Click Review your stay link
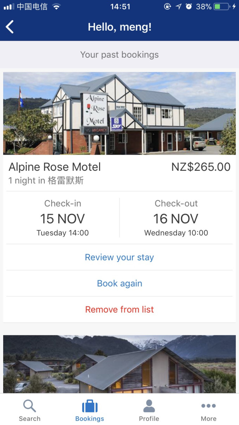 [x=119, y=257]
